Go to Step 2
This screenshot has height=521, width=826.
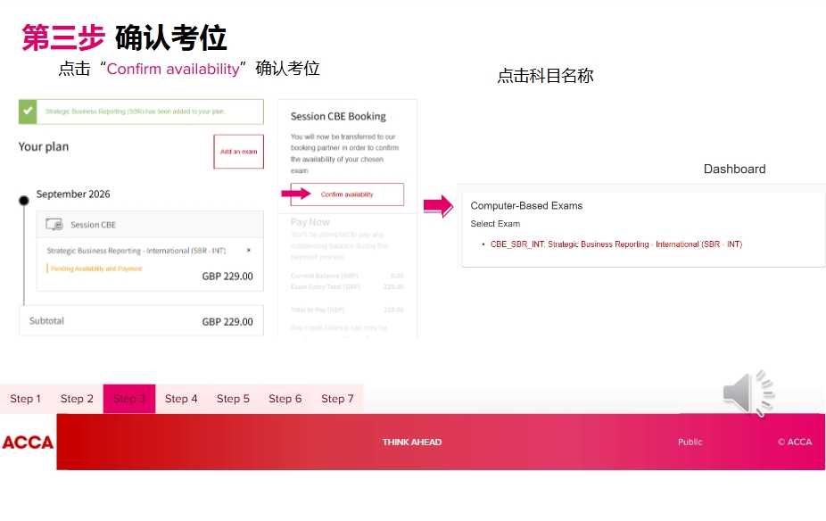pos(77,399)
